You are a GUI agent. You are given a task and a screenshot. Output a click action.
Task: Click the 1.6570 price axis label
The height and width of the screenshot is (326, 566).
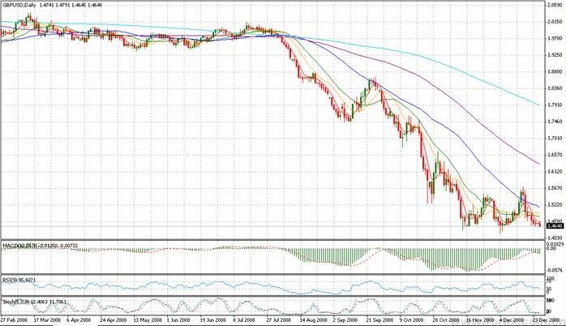pyautogui.click(x=556, y=155)
